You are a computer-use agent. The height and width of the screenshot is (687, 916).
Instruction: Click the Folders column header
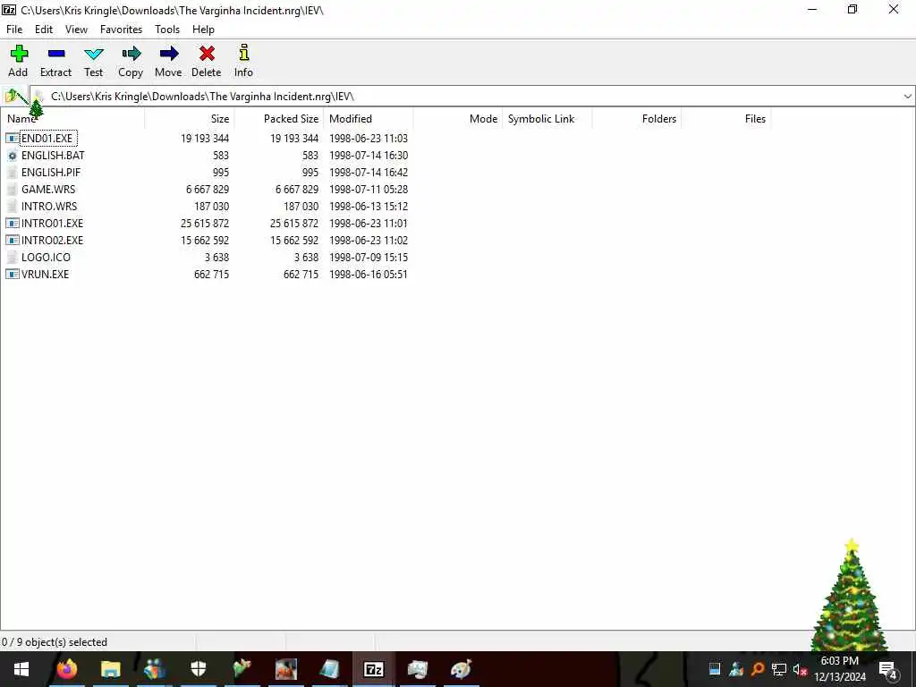[637, 119]
